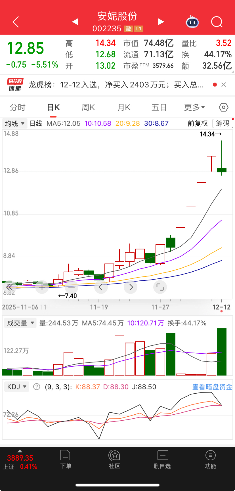Viewport: 235px width, 491px height.
Task: Tap orange 20:9.28 moving average label
Action: click(x=128, y=123)
